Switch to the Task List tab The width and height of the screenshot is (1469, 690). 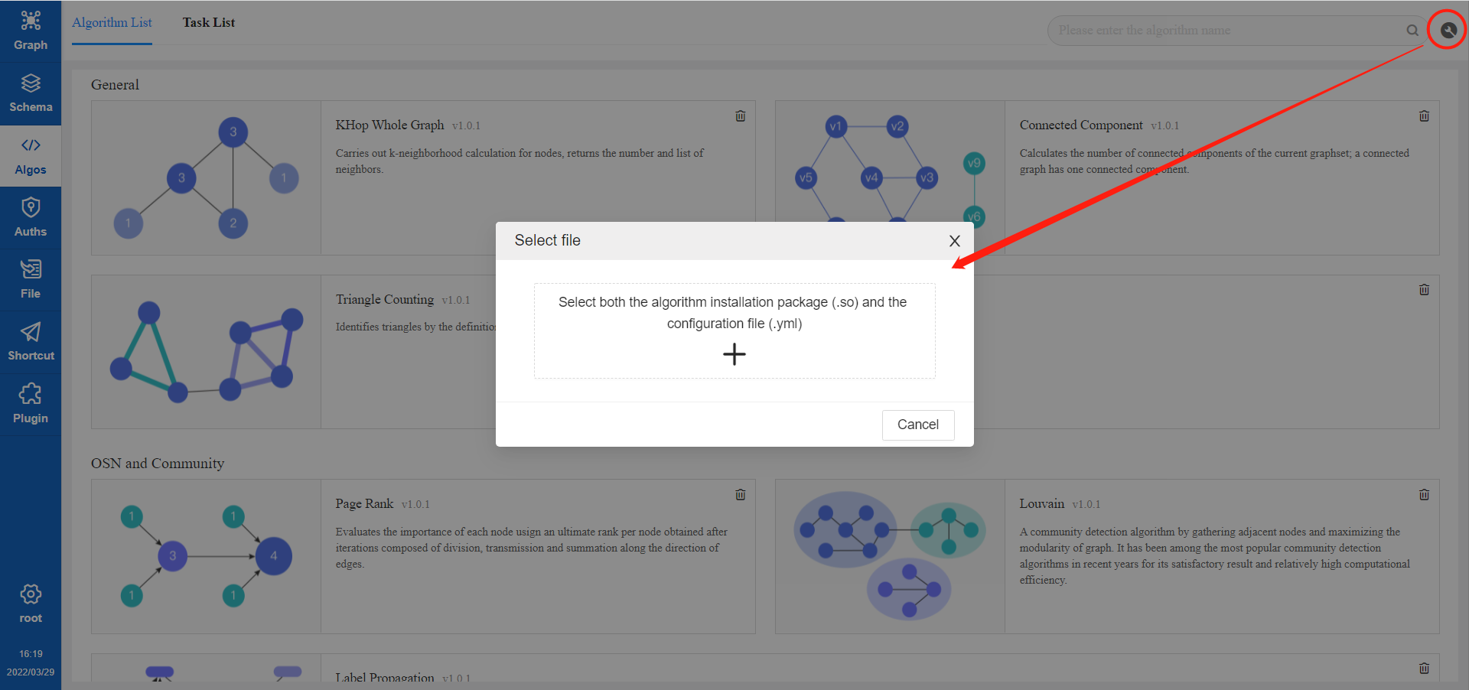[209, 23]
